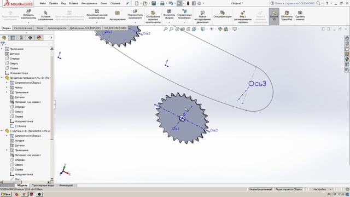Click the Пуск Start button
Screen dimensions: 350x197
click(x=6, y=194)
